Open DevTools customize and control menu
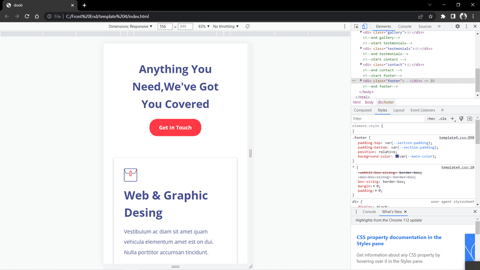 point(466,26)
